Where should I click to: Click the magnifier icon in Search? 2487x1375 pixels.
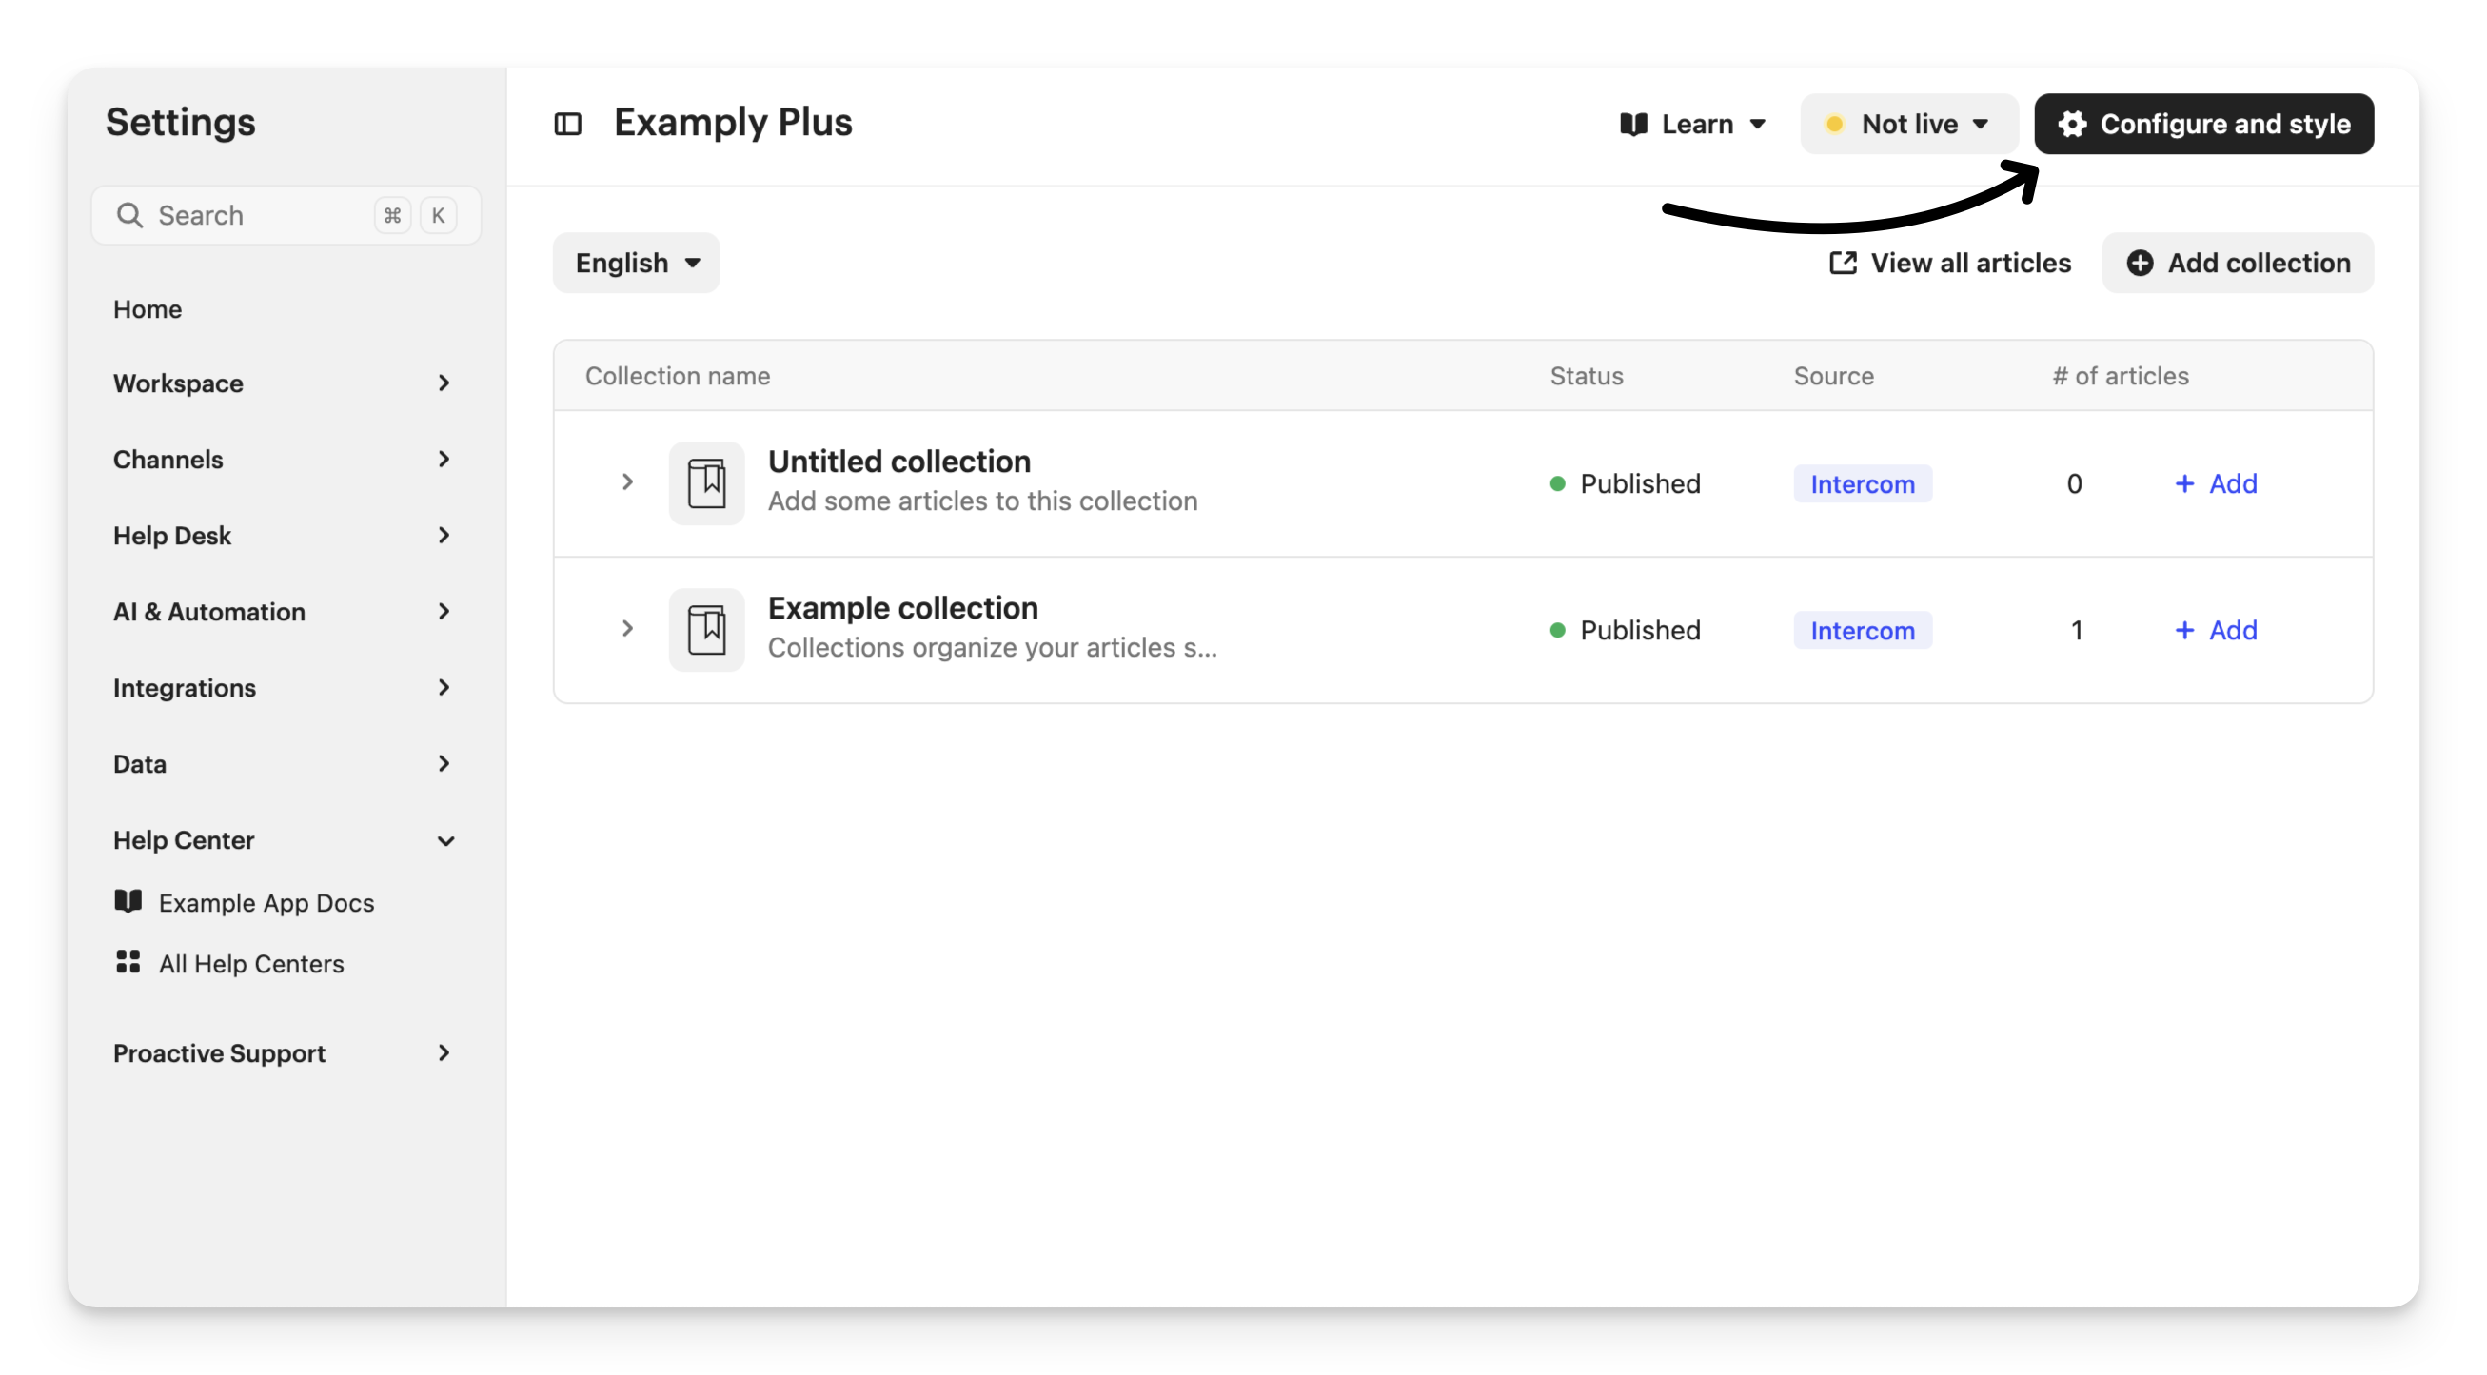(x=129, y=215)
